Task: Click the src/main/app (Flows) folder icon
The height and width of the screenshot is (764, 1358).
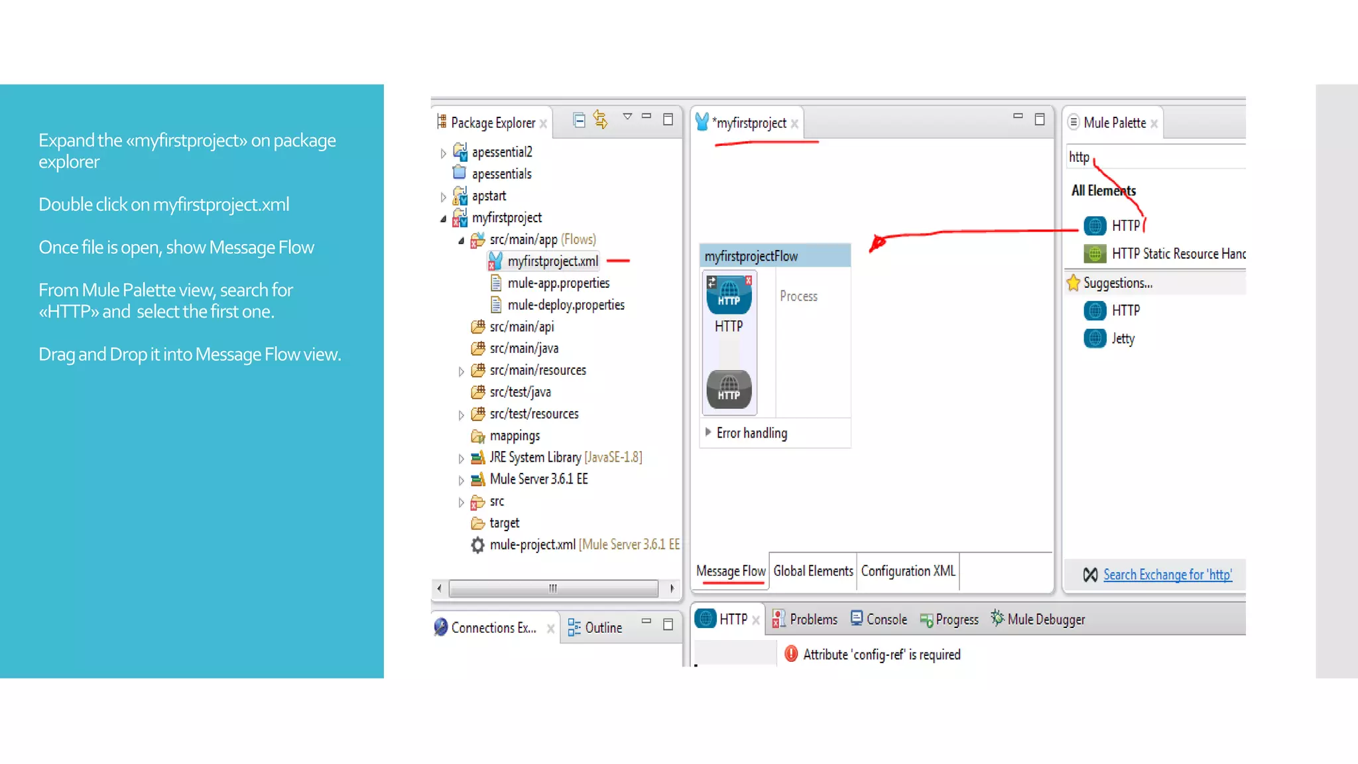Action: click(477, 240)
